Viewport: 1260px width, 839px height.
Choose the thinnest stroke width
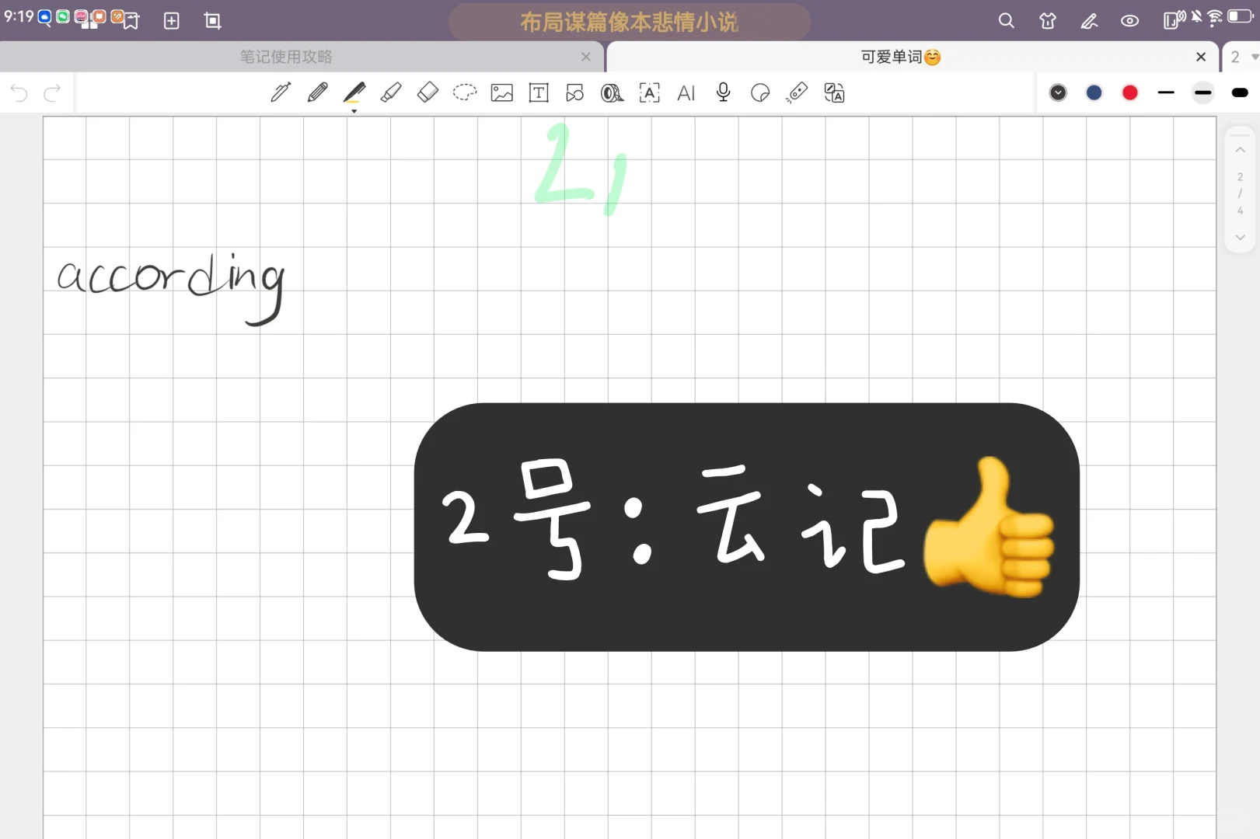click(1166, 93)
